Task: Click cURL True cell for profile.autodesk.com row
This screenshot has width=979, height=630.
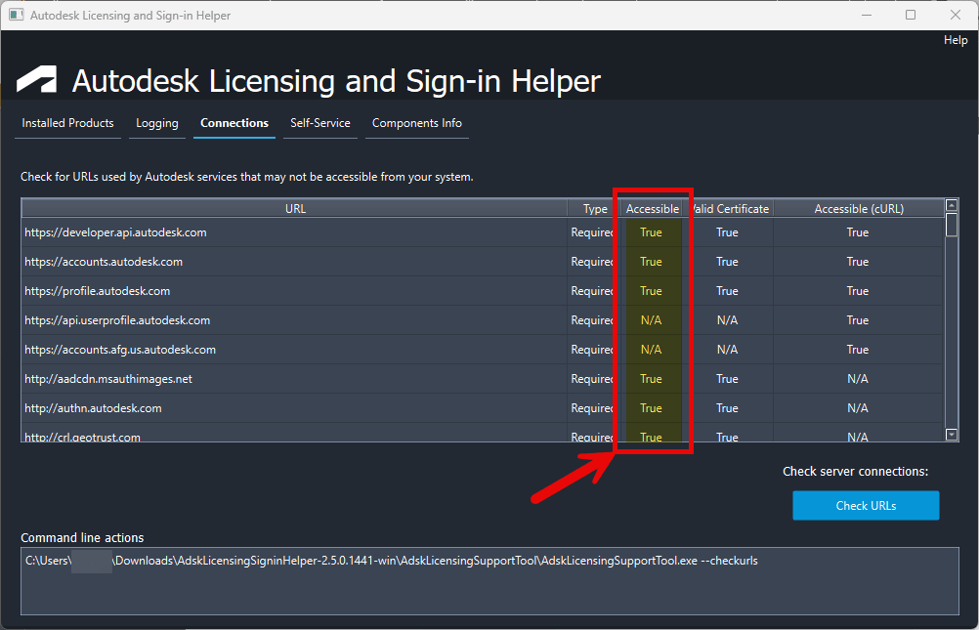Action: point(857,291)
